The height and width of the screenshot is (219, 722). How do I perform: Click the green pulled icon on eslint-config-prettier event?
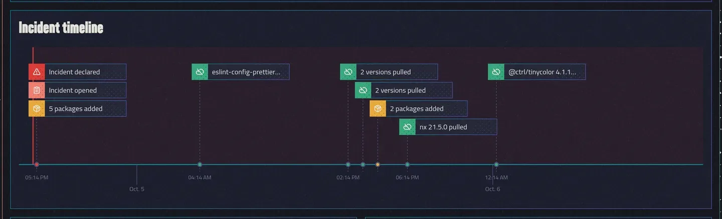[200, 72]
